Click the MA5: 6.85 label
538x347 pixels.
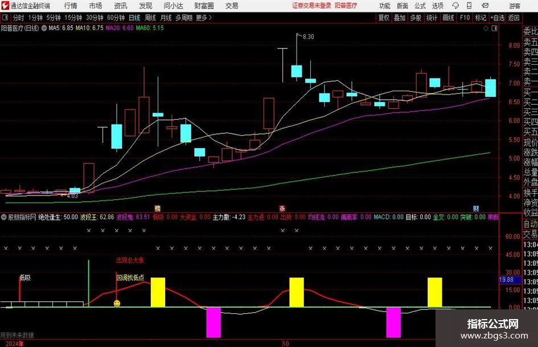coord(61,28)
